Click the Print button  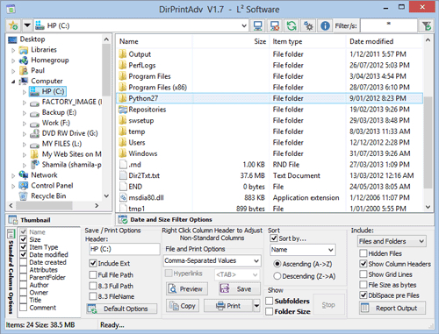click(x=228, y=306)
